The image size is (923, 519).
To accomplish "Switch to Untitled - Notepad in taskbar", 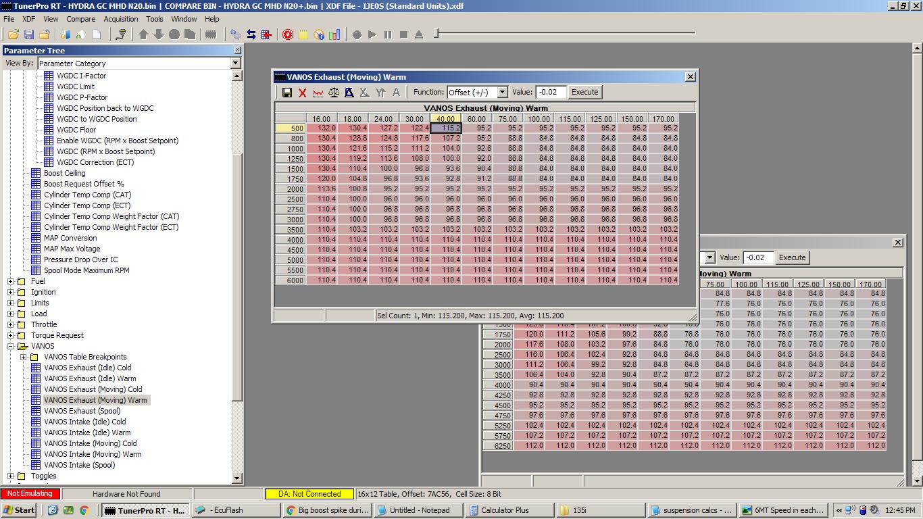I will [418, 510].
